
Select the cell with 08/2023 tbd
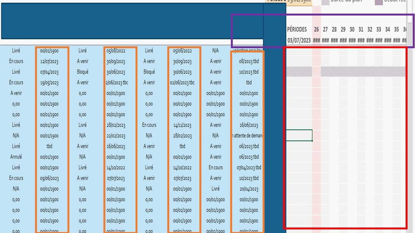click(249, 61)
